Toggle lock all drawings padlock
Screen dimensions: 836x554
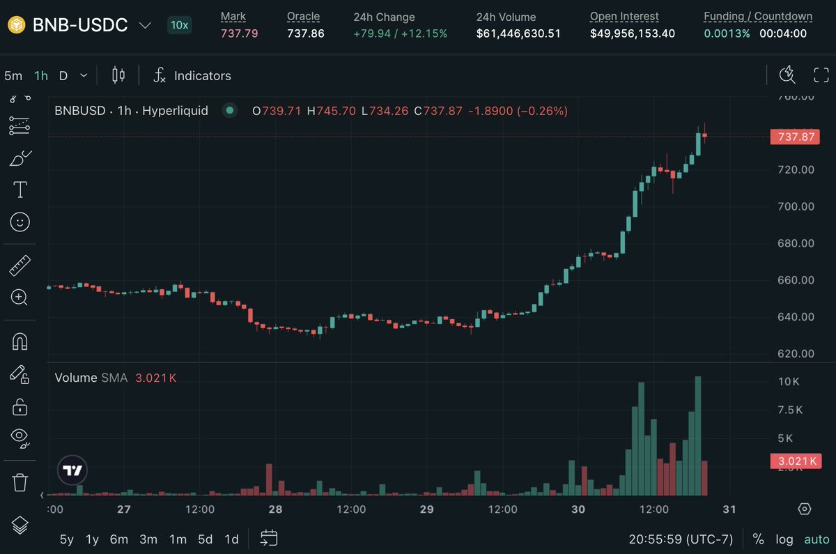click(20, 406)
